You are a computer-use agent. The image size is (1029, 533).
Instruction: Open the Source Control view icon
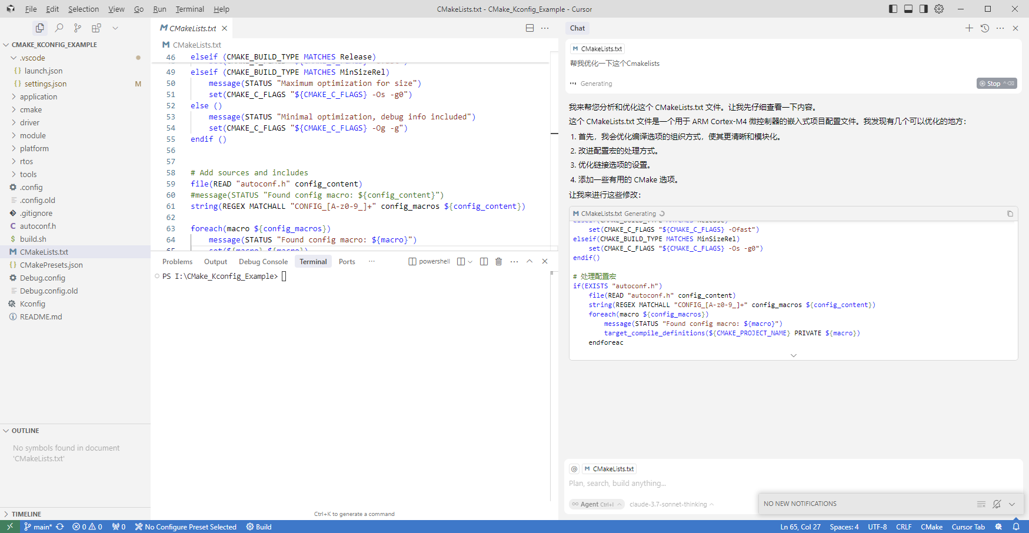click(x=78, y=28)
